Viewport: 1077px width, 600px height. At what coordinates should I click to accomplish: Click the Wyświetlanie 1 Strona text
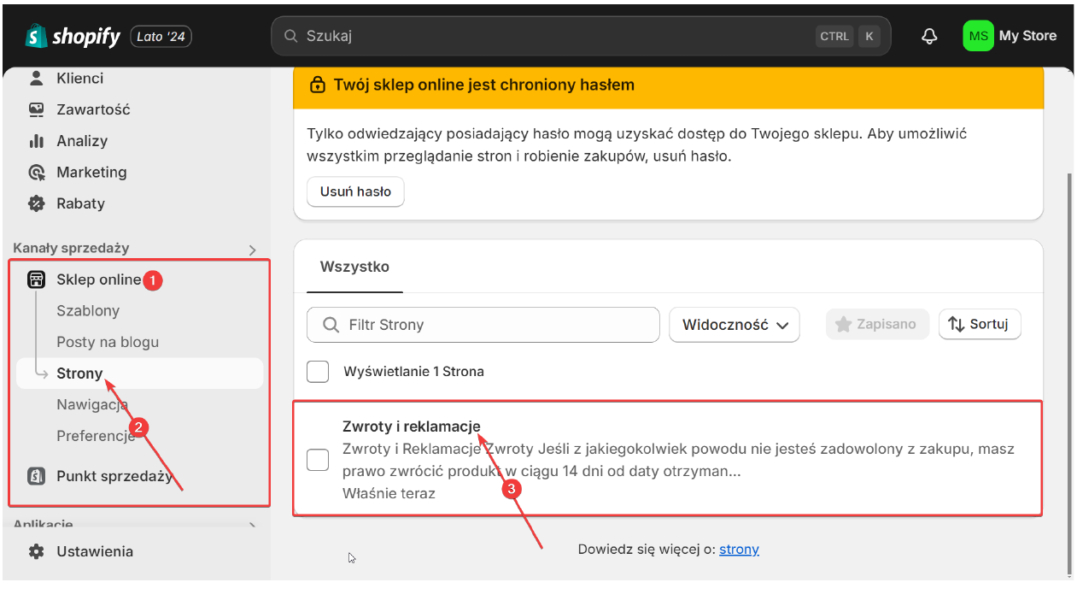click(413, 372)
